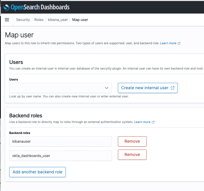Viewport: 204px width, 191px height.
Task: Edit the kibanauser backend role field
Action: point(60,141)
